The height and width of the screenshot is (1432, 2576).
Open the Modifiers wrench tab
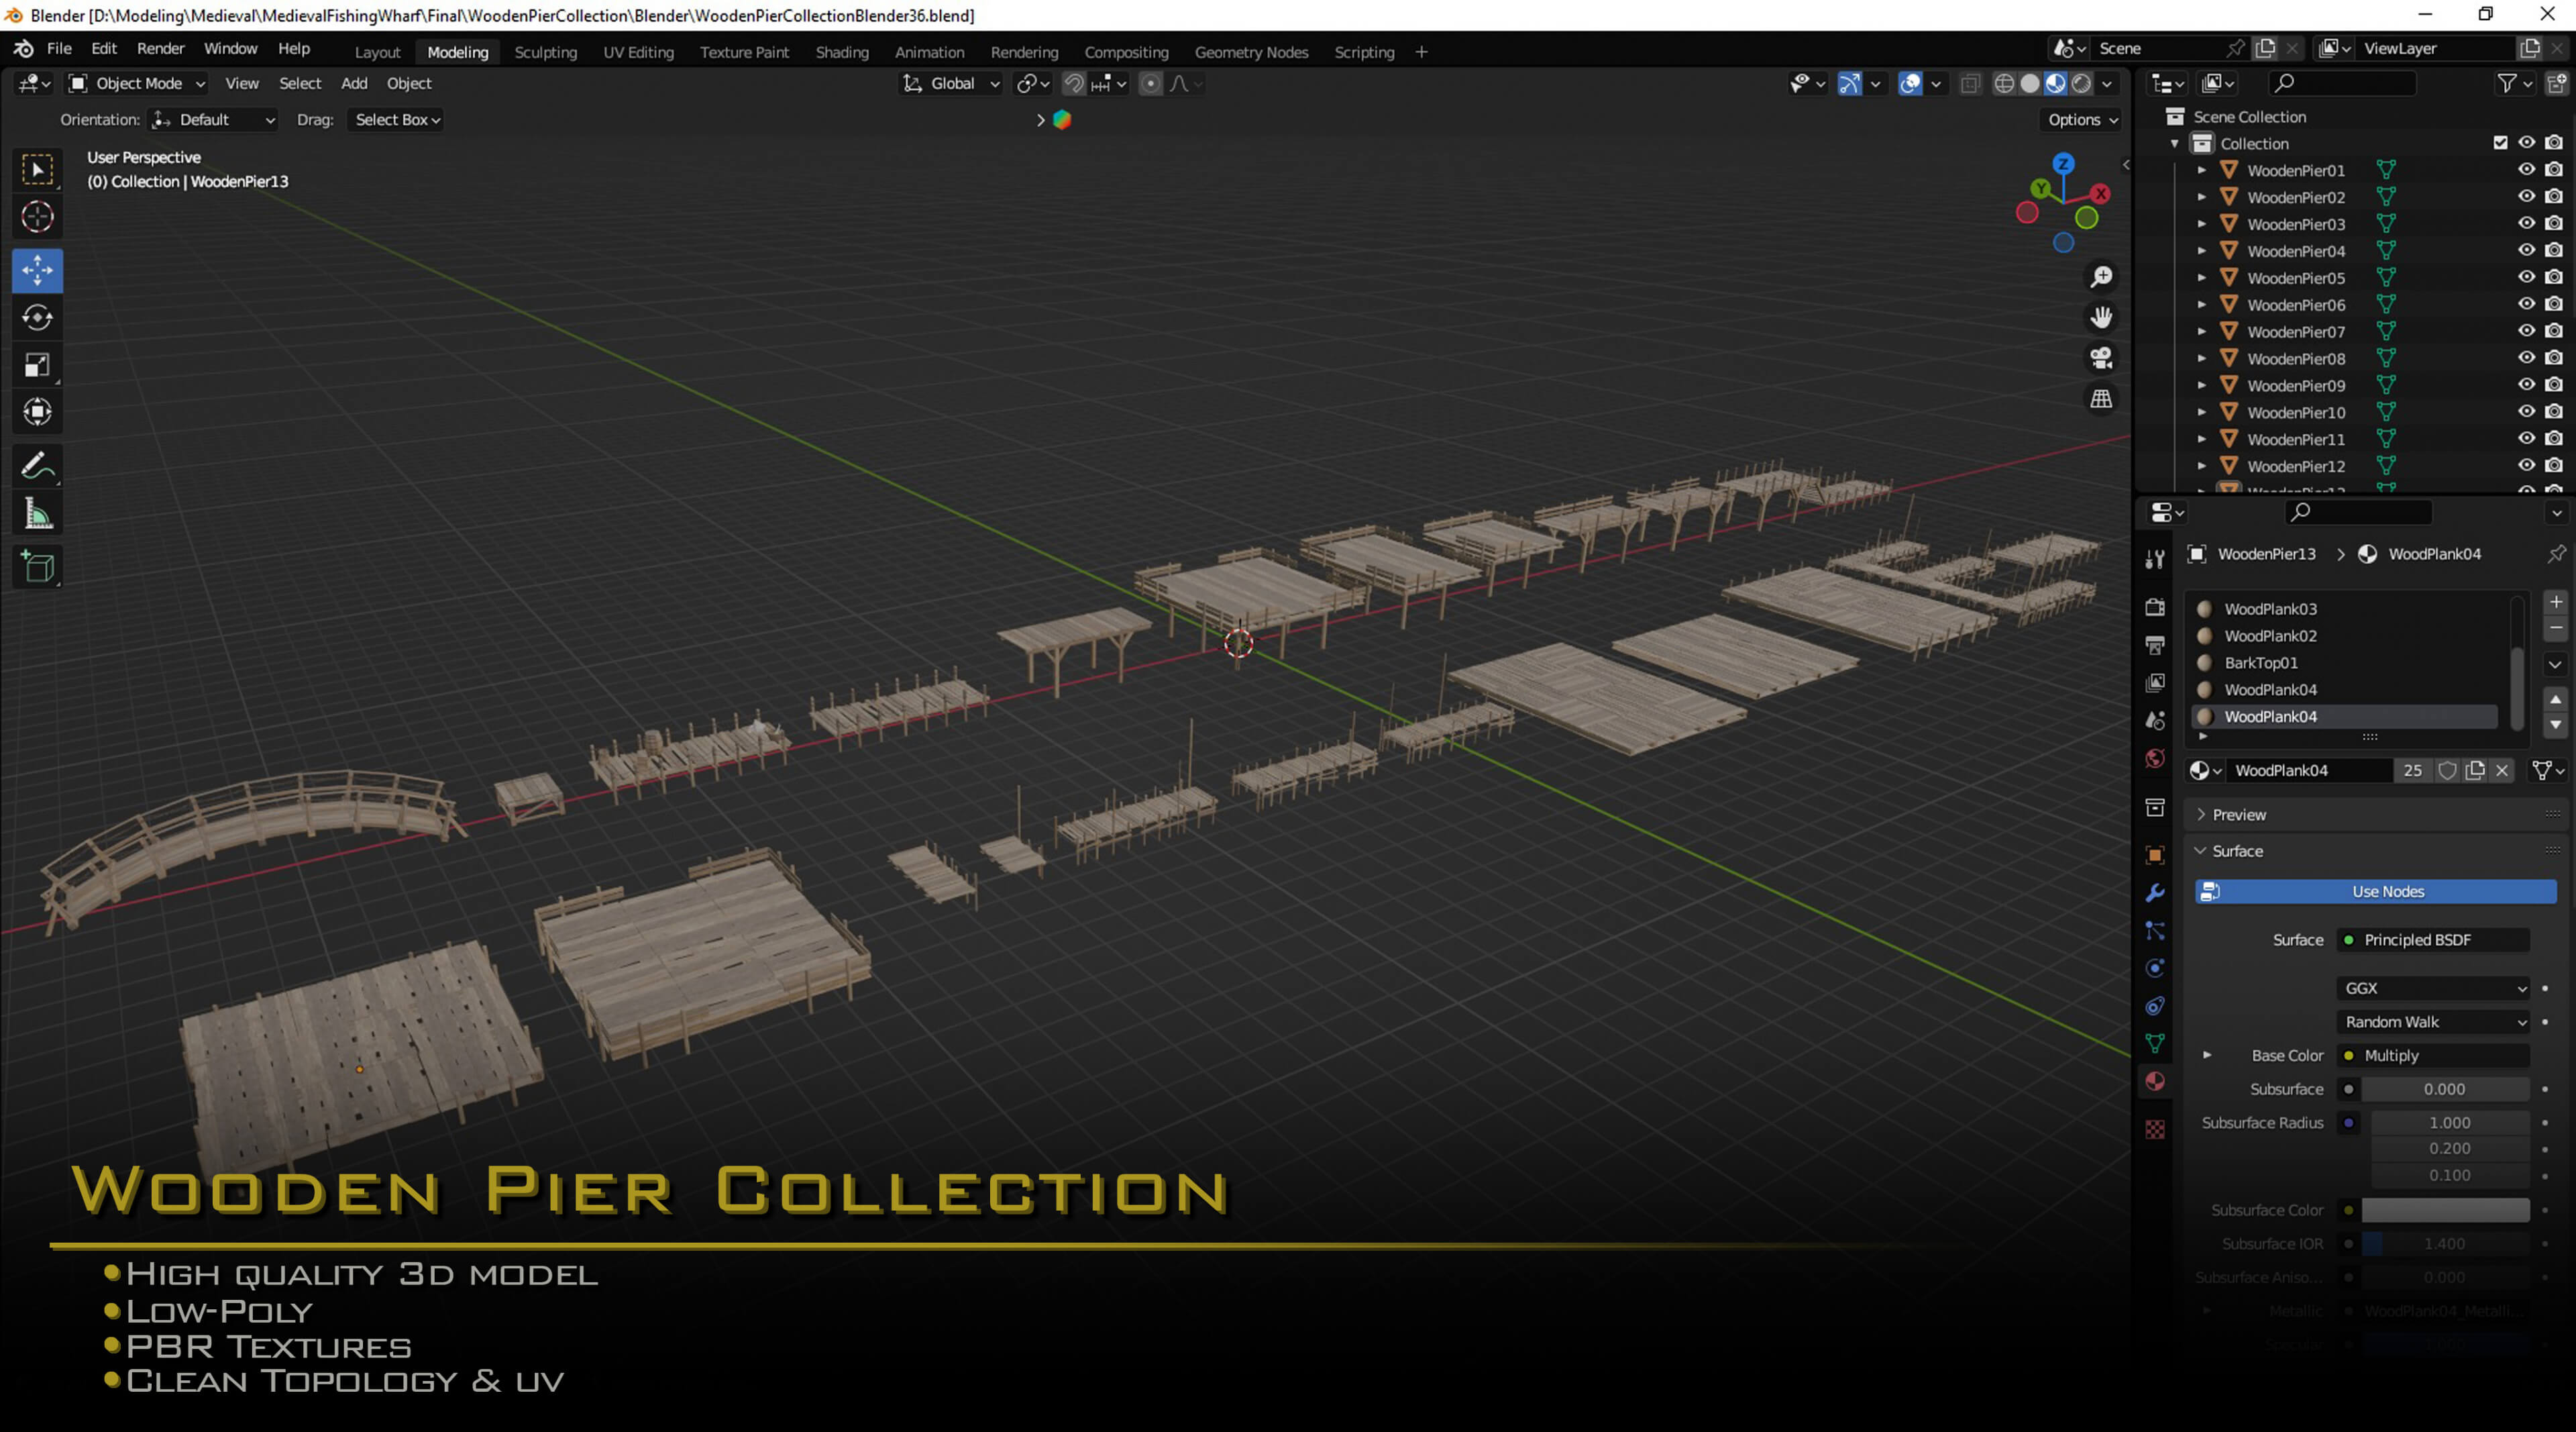[2155, 892]
